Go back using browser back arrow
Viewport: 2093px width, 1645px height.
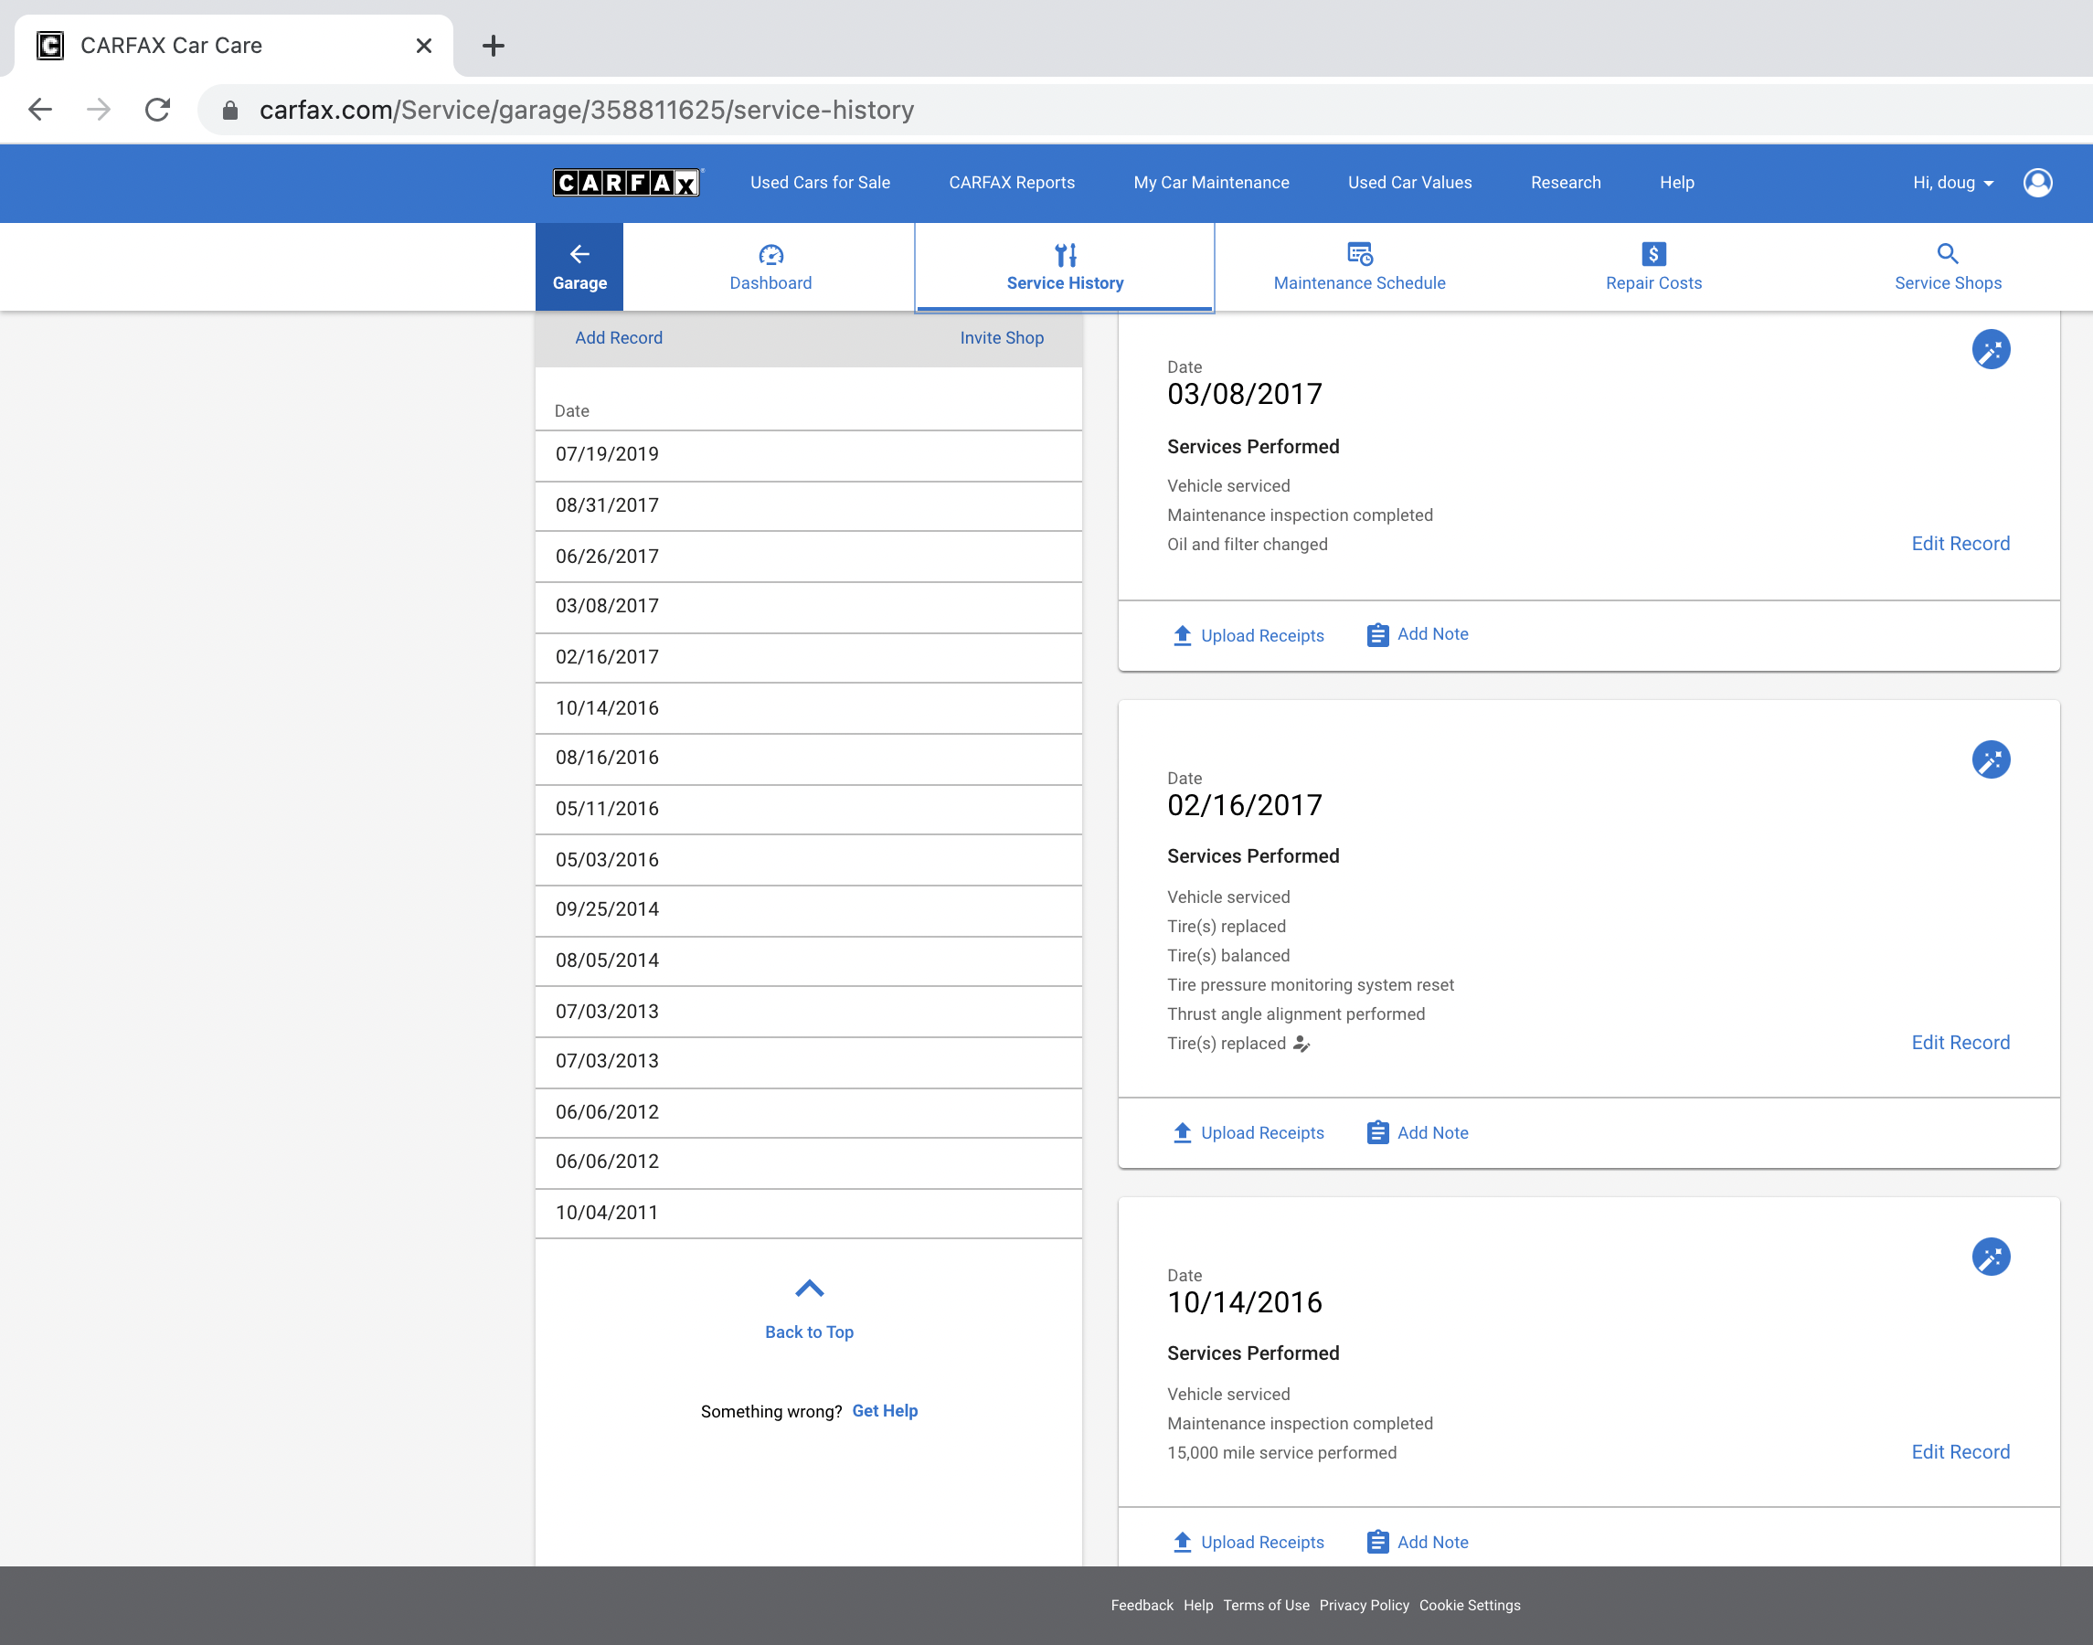tap(40, 110)
